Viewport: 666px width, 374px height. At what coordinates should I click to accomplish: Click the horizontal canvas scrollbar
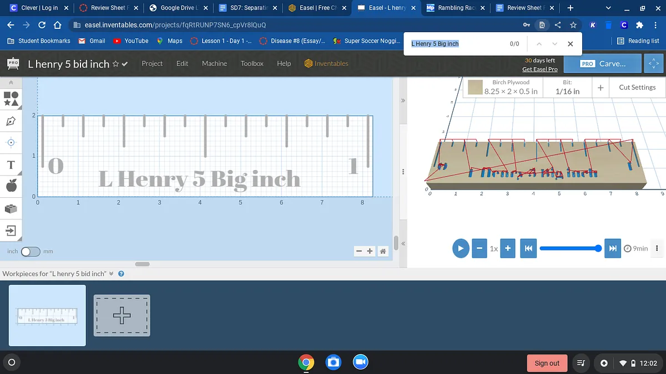[142, 264]
